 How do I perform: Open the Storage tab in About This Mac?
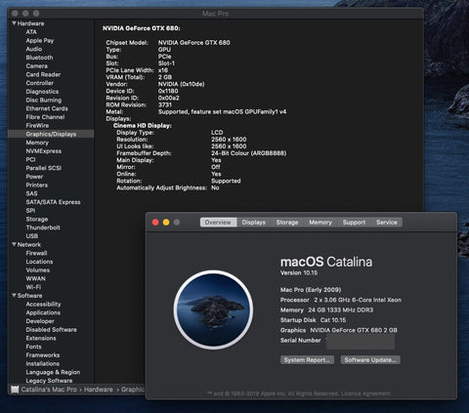point(287,223)
